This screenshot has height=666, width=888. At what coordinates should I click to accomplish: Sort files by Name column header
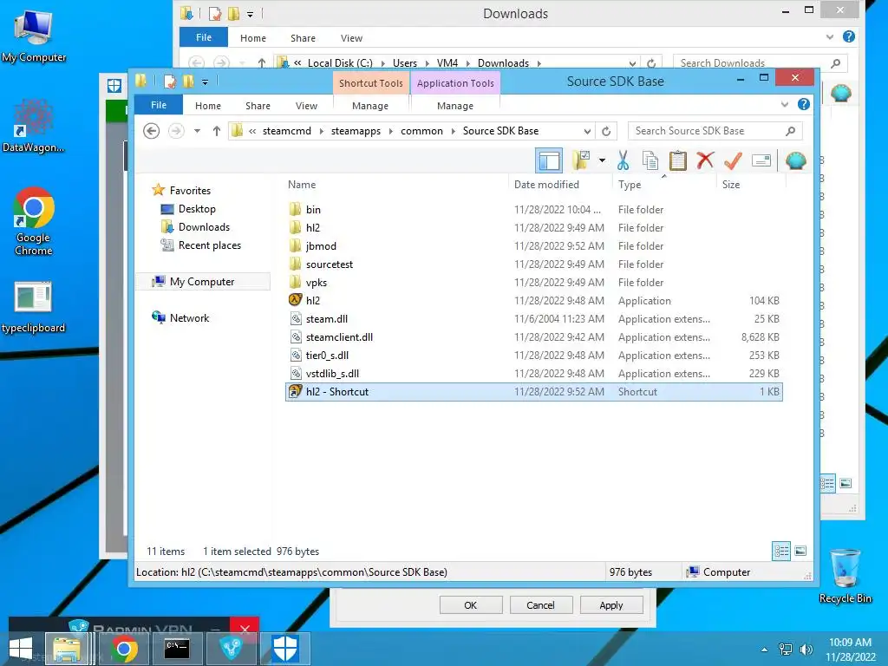pyautogui.click(x=302, y=185)
